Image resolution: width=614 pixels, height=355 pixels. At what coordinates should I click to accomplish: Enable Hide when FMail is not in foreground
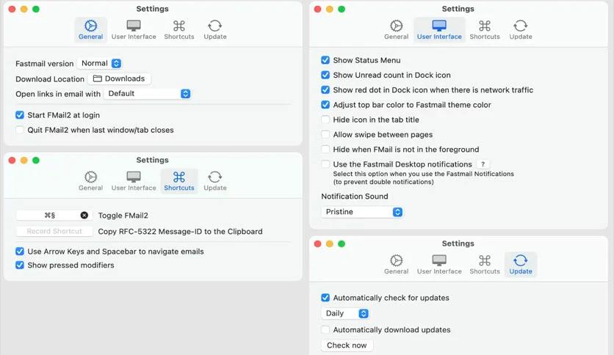pyautogui.click(x=325, y=150)
